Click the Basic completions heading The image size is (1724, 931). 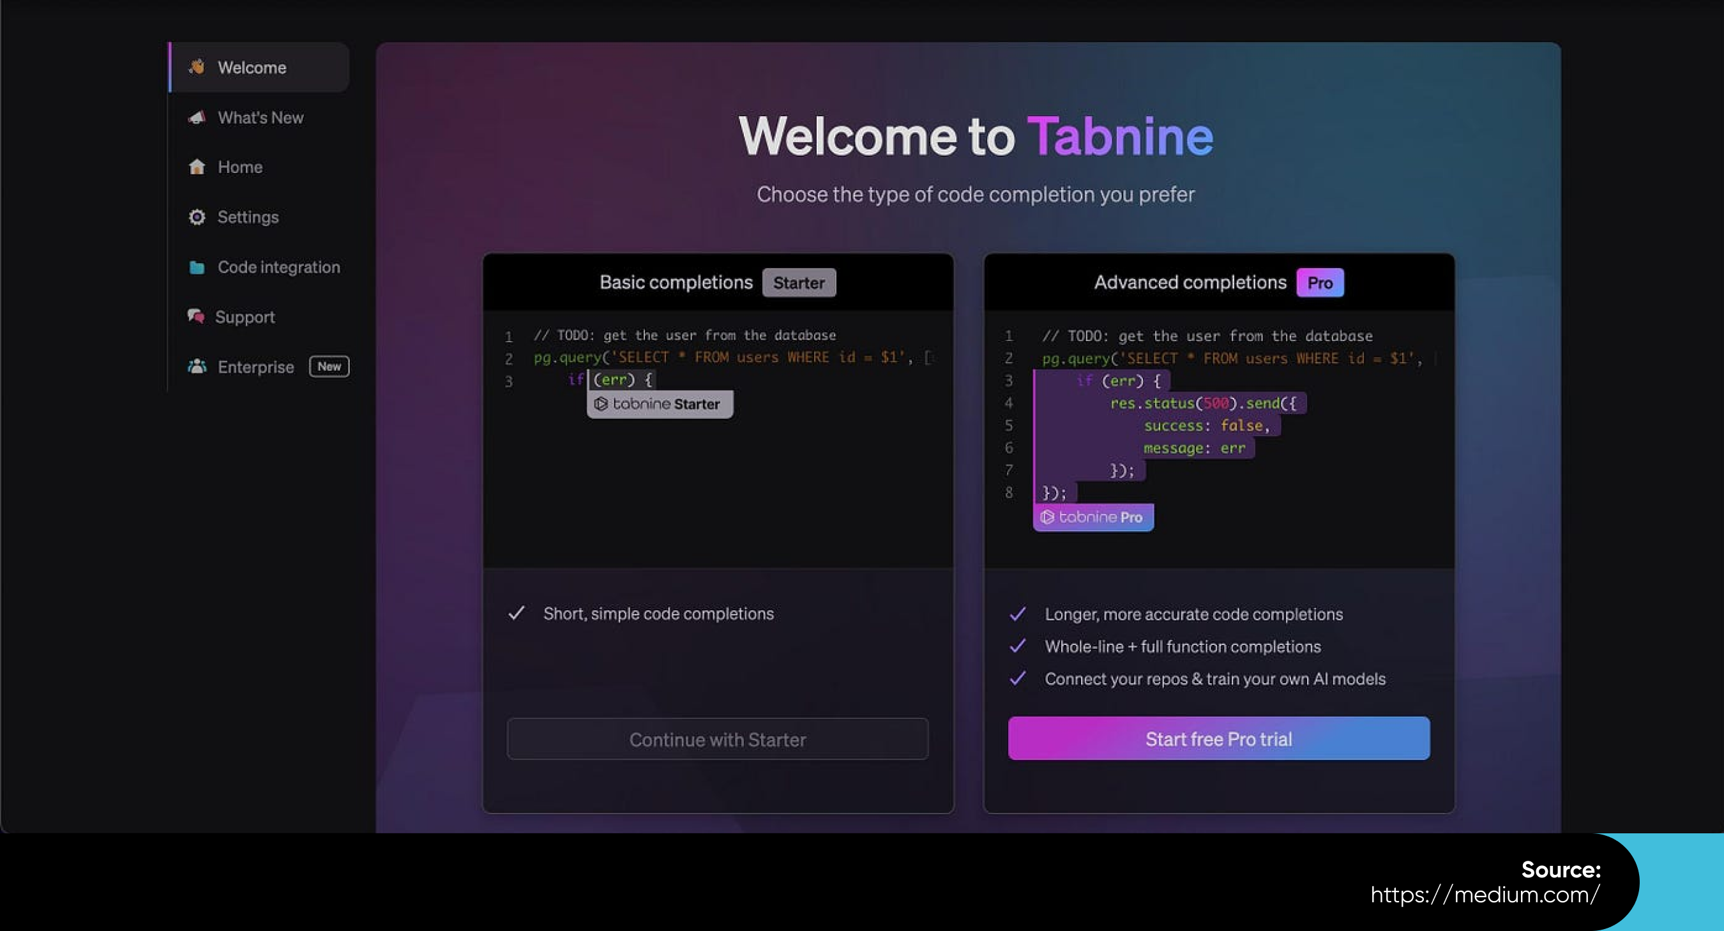coord(676,282)
